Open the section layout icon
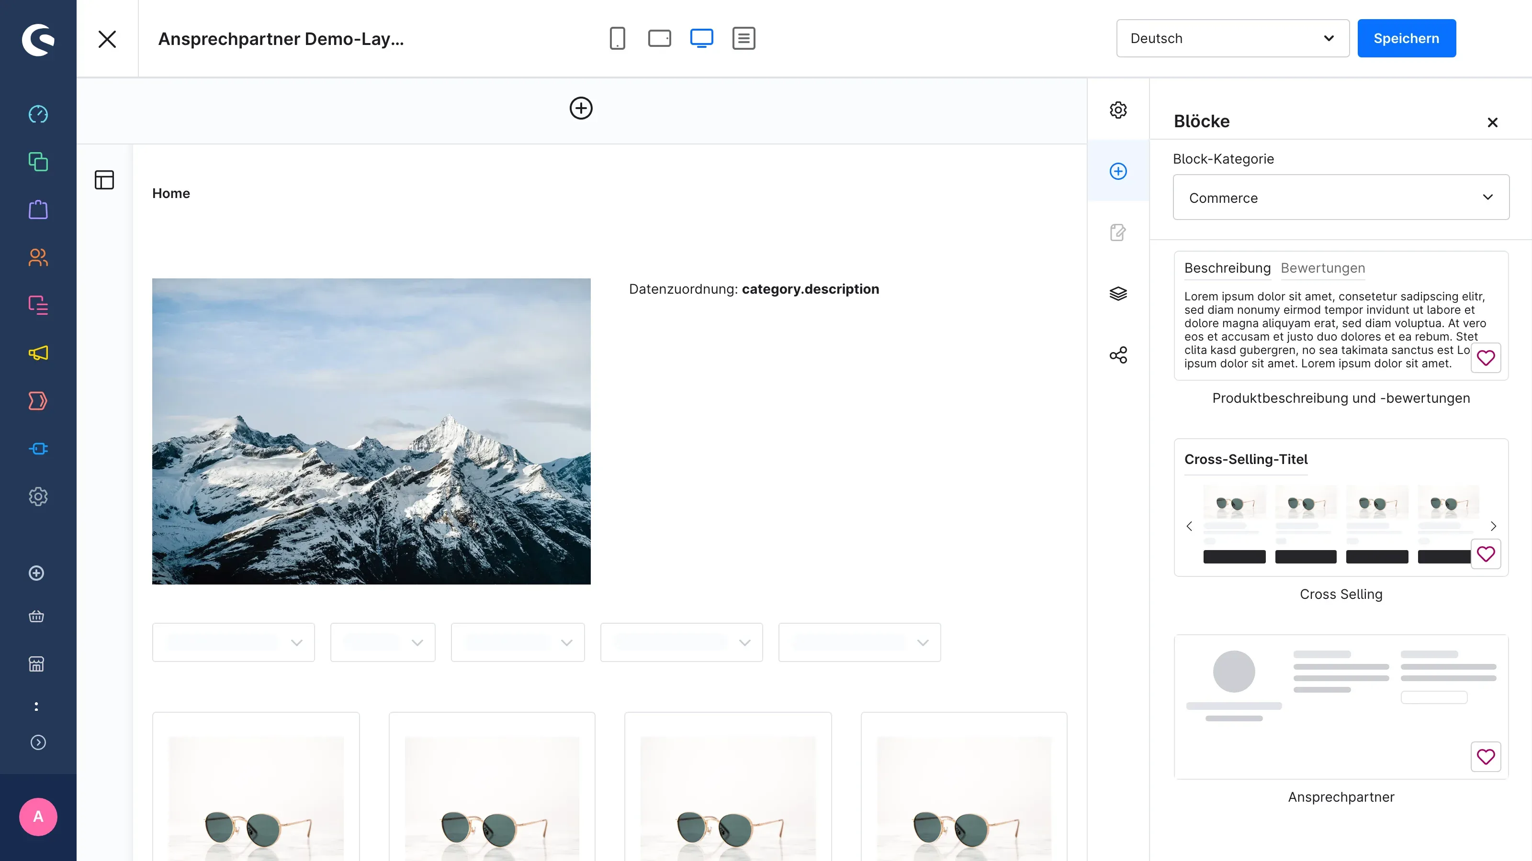The width and height of the screenshot is (1532, 861). 104,180
